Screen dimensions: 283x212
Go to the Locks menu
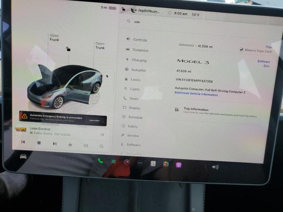tap(132, 79)
